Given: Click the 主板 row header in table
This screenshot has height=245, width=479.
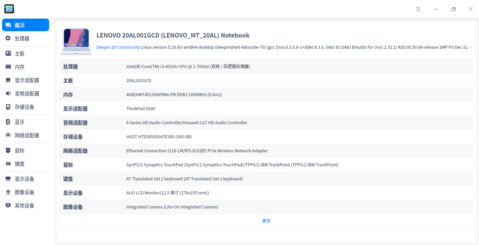Looking at the screenshot, I should (x=68, y=81).
